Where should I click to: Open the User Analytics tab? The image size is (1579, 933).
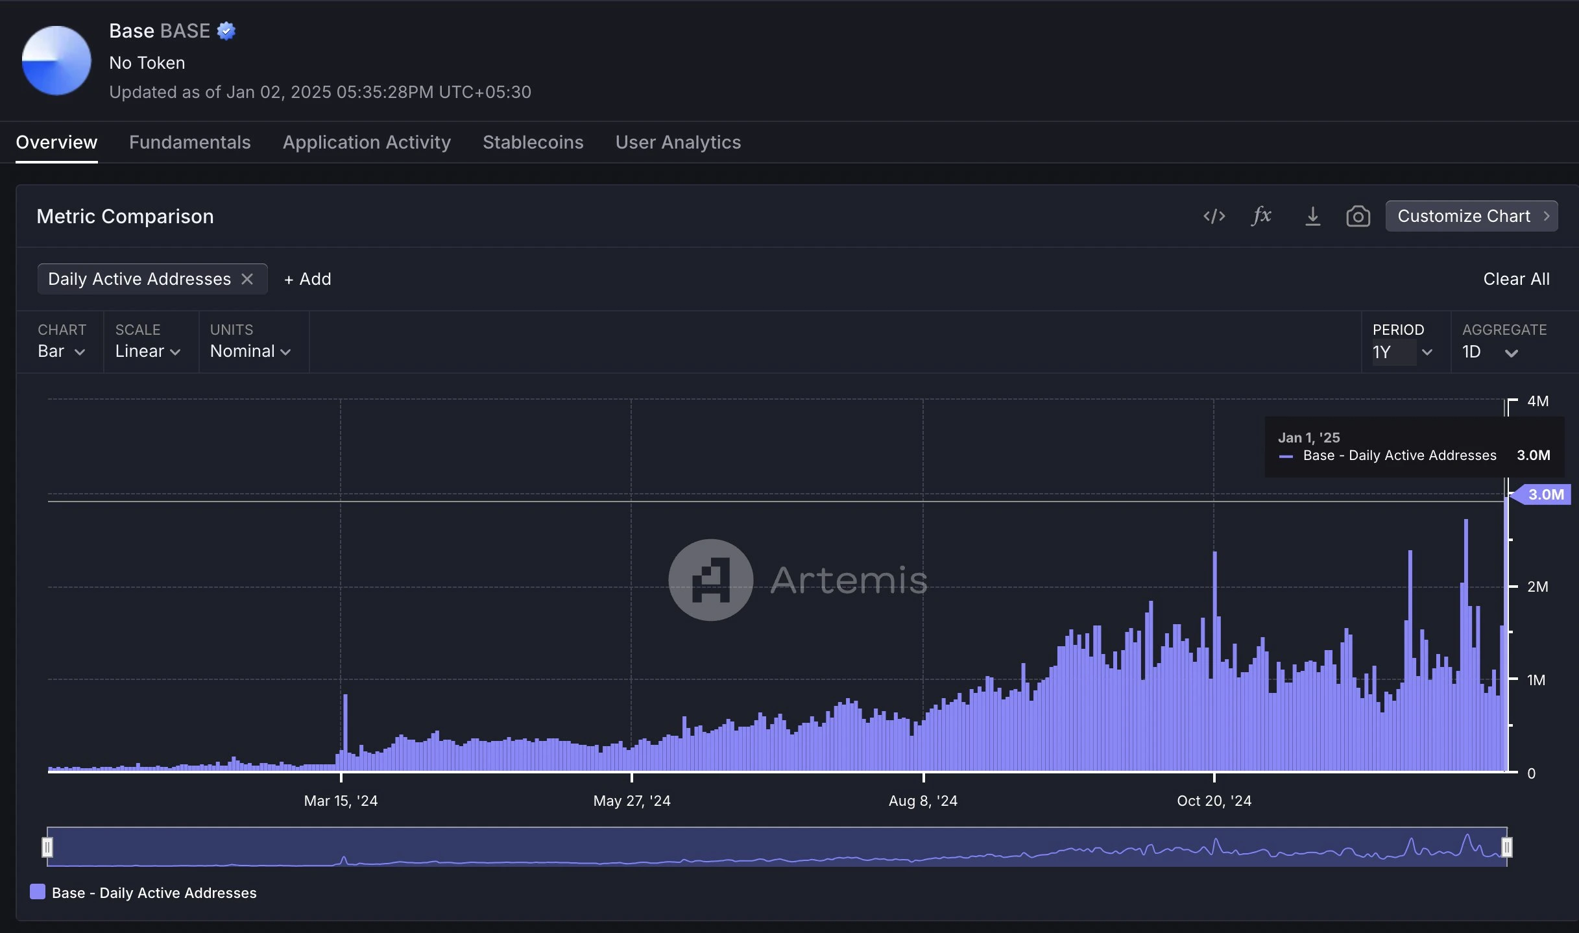point(678,142)
